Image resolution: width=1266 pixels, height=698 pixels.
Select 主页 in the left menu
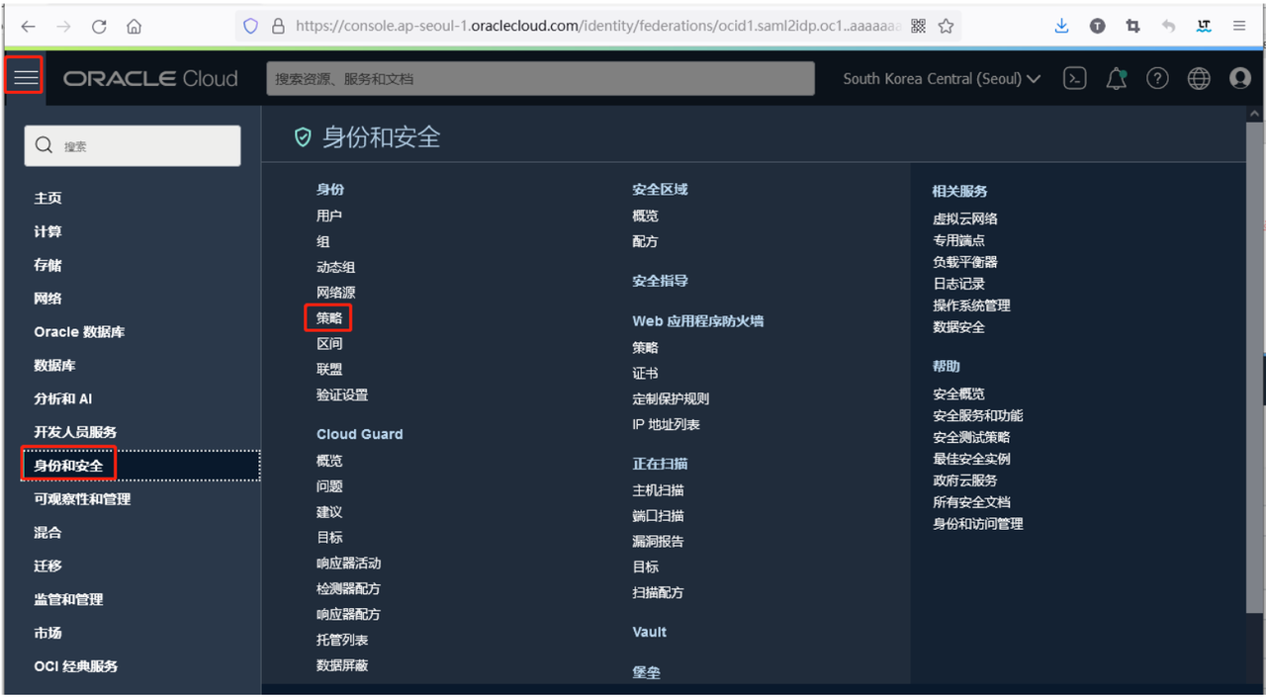click(47, 198)
